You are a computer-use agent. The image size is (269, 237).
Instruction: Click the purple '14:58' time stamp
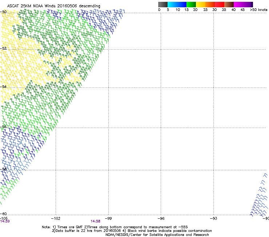pos(95,221)
